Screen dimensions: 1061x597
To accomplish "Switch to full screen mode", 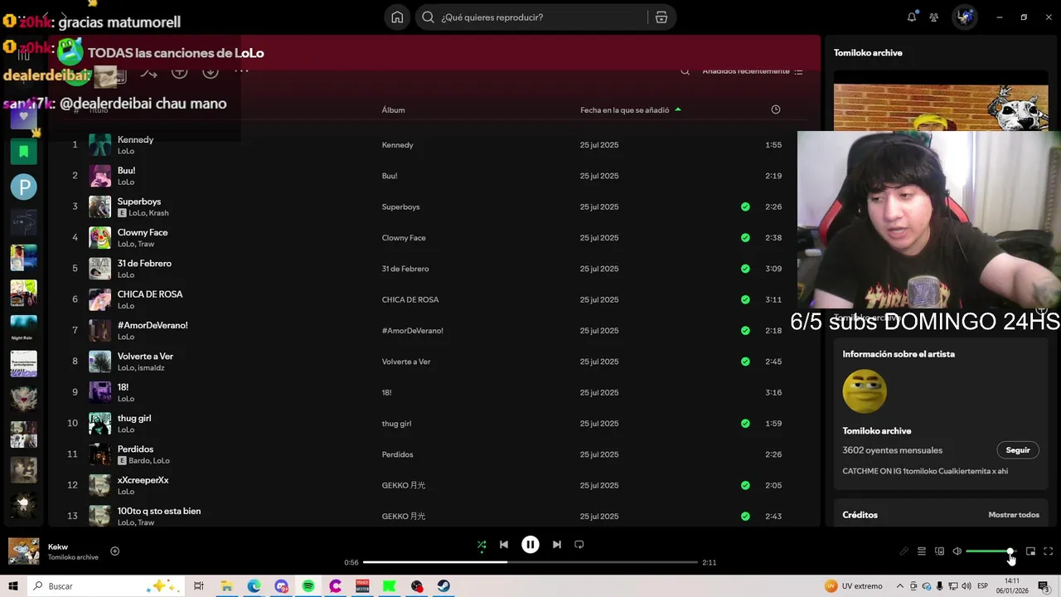I will click(1049, 551).
